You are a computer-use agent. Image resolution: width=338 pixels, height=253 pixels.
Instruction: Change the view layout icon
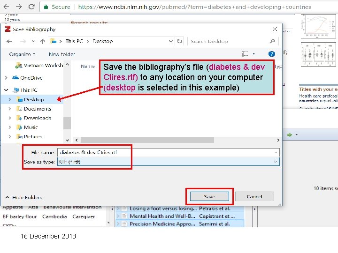click(x=245, y=54)
